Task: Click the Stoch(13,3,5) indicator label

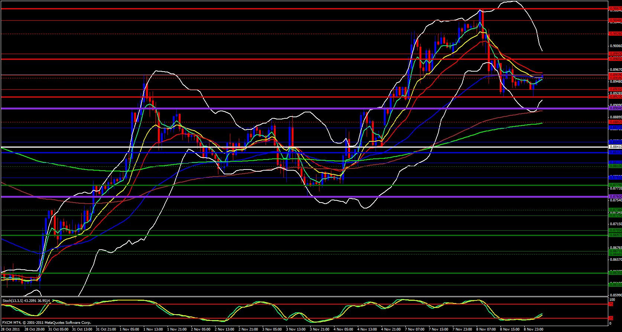Action: pos(26,300)
